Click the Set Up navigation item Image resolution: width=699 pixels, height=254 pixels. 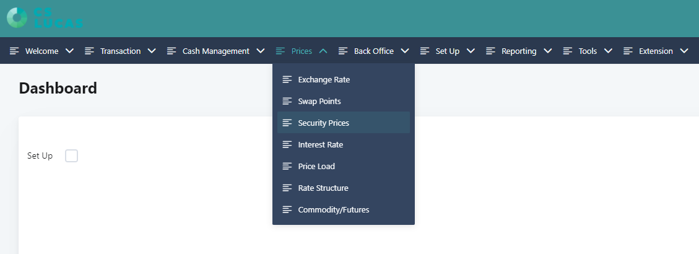pos(448,51)
